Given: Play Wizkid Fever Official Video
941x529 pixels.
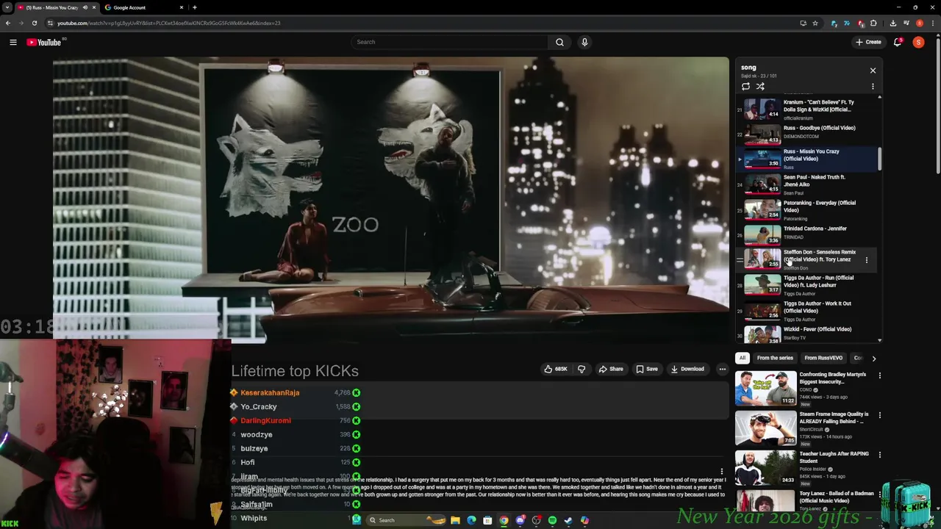Looking at the screenshot, I should pyautogui.click(x=806, y=334).
